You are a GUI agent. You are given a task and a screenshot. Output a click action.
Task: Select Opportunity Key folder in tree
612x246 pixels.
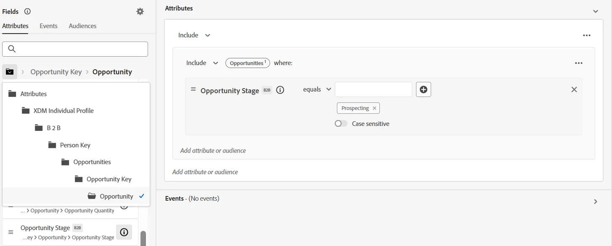pos(76,179)
